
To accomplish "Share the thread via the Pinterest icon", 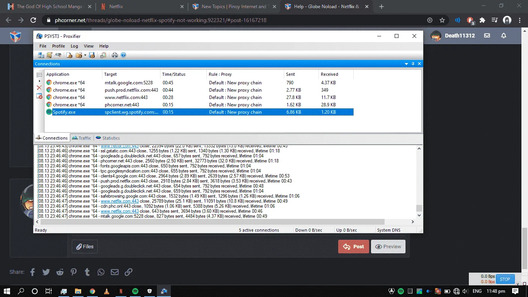I will point(73,272).
